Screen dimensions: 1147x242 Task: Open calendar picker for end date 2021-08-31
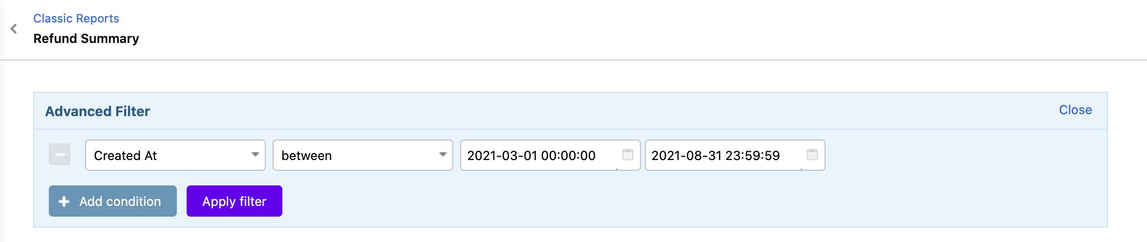click(x=812, y=155)
